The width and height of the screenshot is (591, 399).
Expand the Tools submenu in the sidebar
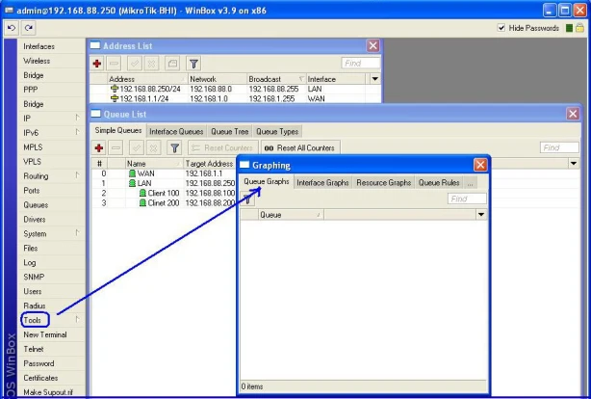pyautogui.click(x=77, y=319)
